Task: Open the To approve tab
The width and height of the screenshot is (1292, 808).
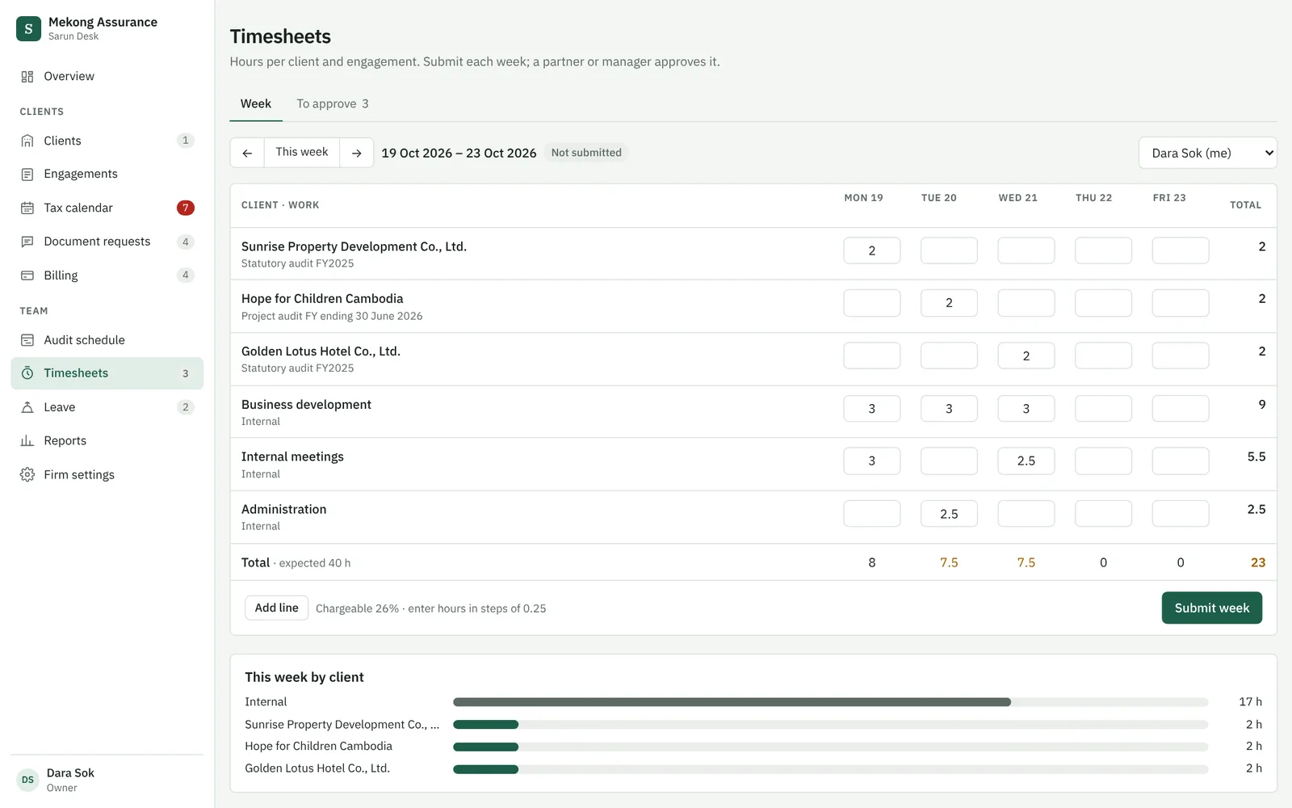Action: (x=333, y=103)
